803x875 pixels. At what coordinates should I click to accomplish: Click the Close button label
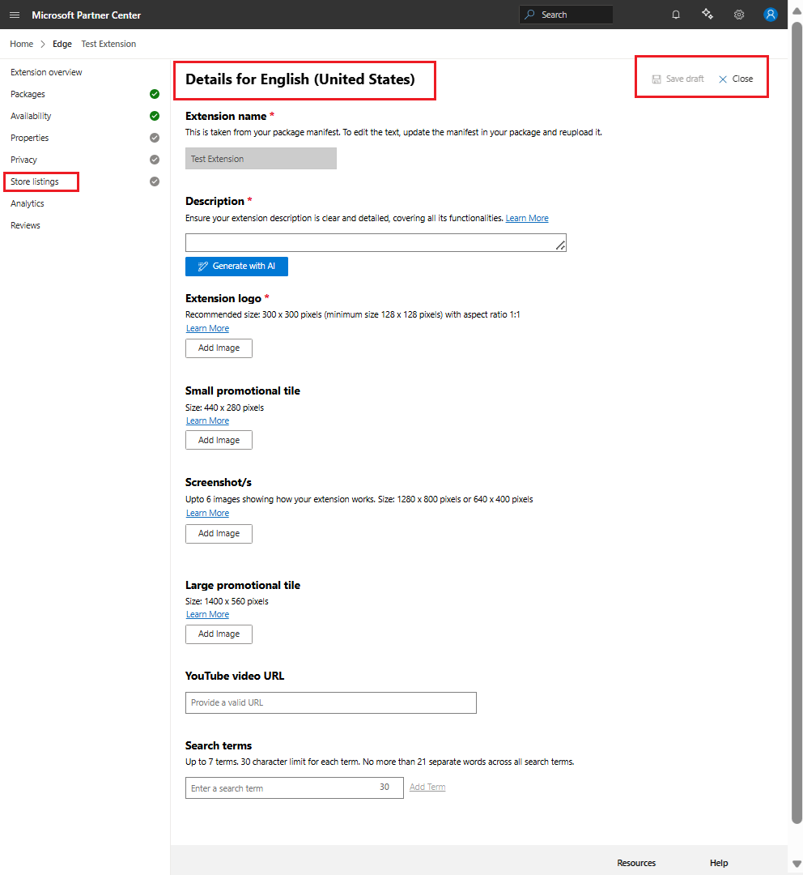(x=742, y=79)
